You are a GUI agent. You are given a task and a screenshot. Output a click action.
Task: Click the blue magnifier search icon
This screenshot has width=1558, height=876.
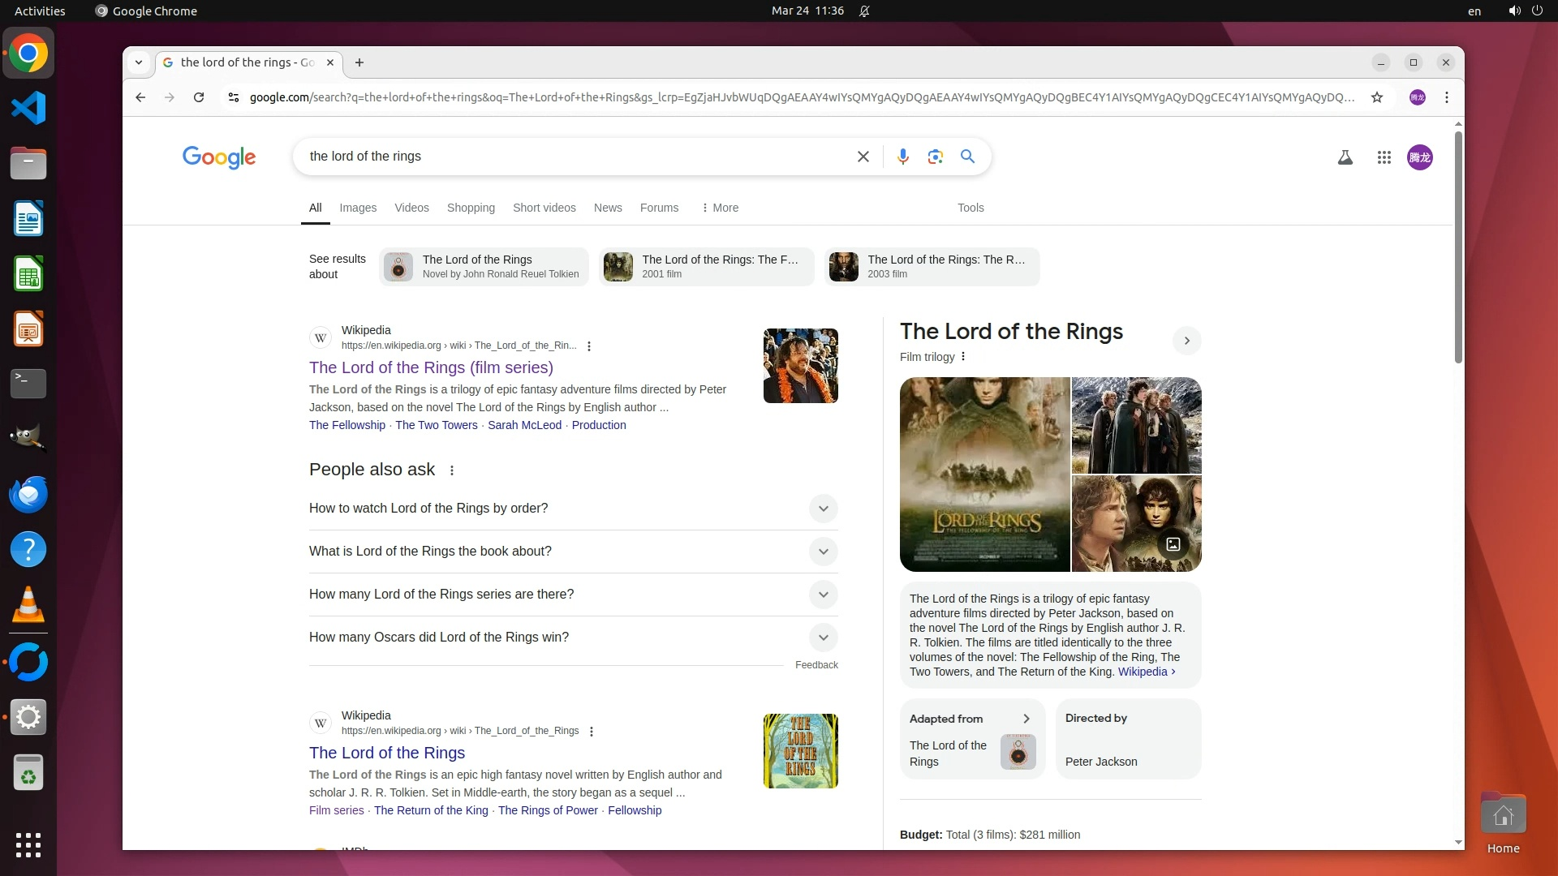967,157
